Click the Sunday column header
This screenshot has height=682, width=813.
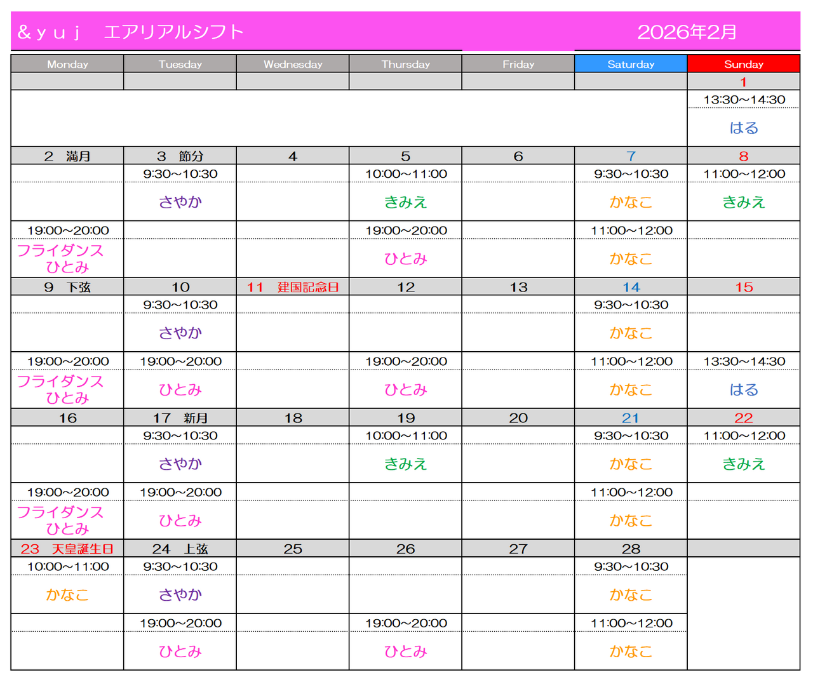[743, 64]
